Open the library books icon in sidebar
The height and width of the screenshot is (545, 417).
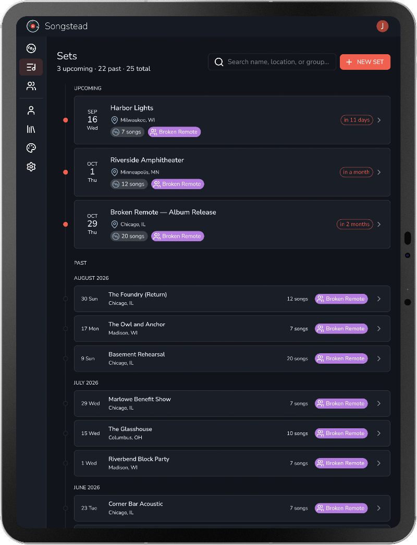tap(31, 129)
